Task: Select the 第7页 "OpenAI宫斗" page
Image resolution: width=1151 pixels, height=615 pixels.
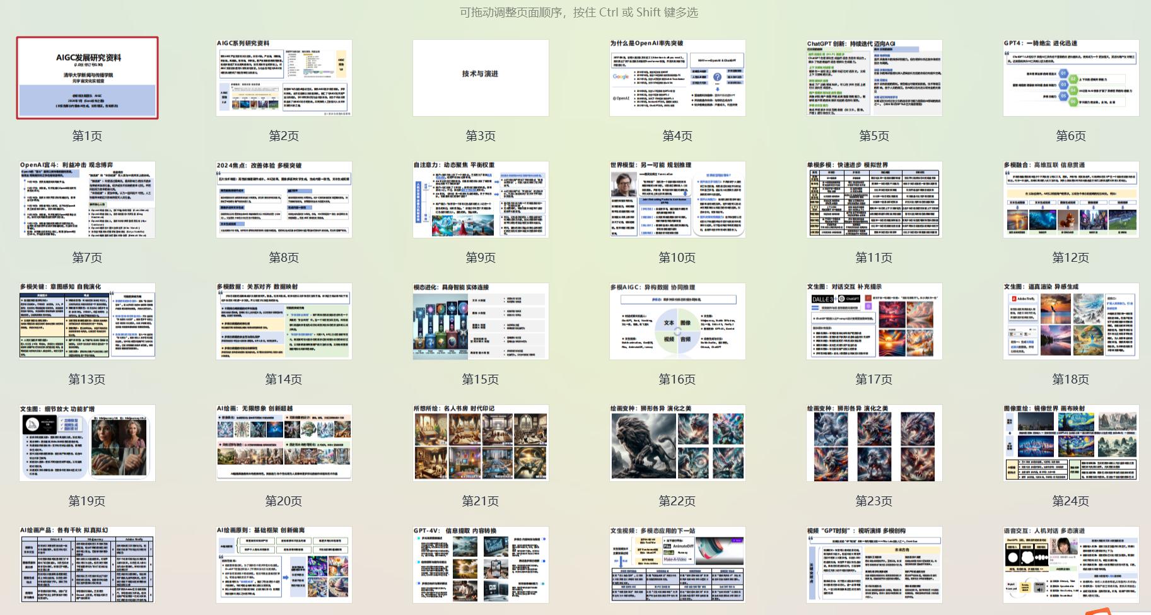Action: click(x=87, y=200)
